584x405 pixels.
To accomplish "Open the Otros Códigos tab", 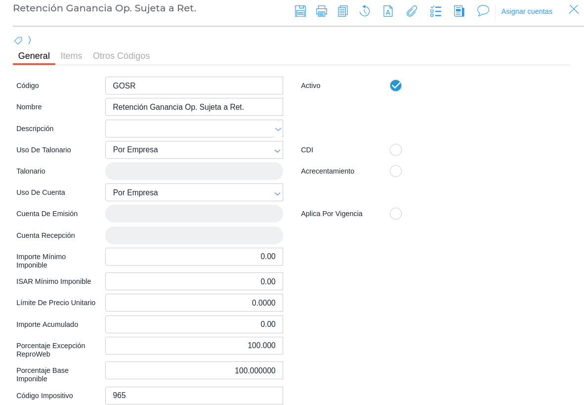I will 121,56.
